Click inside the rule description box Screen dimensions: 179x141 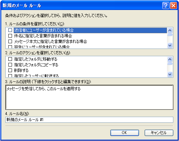tap(89, 97)
